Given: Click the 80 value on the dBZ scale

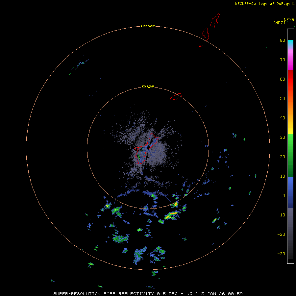Looking at the screenshot, I should [283, 40].
